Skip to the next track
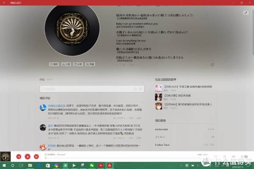 36,157
